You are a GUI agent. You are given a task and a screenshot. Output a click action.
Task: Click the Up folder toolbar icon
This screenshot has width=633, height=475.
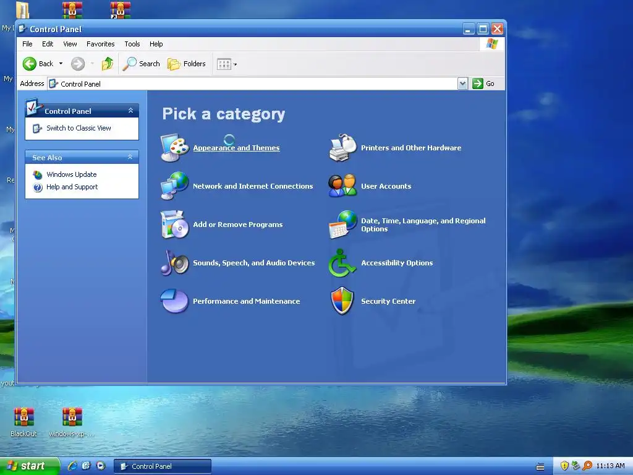[108, 64]
